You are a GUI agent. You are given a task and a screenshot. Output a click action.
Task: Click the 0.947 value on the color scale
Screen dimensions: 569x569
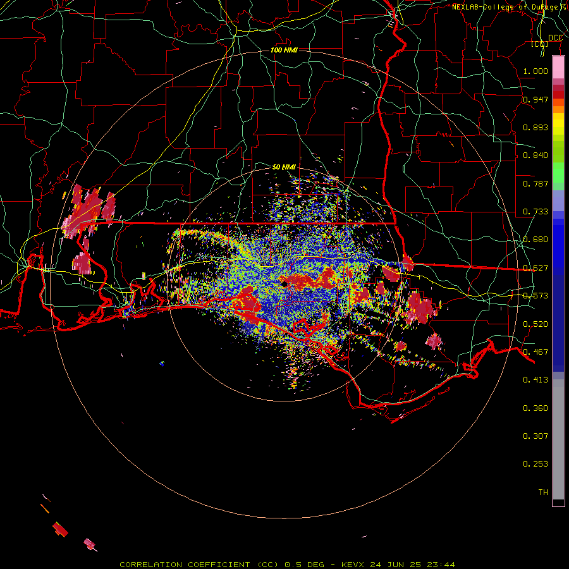tap(535, 99)
